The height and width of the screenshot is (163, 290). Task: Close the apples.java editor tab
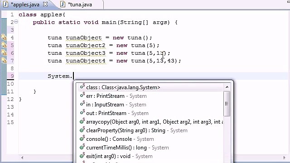45,4
